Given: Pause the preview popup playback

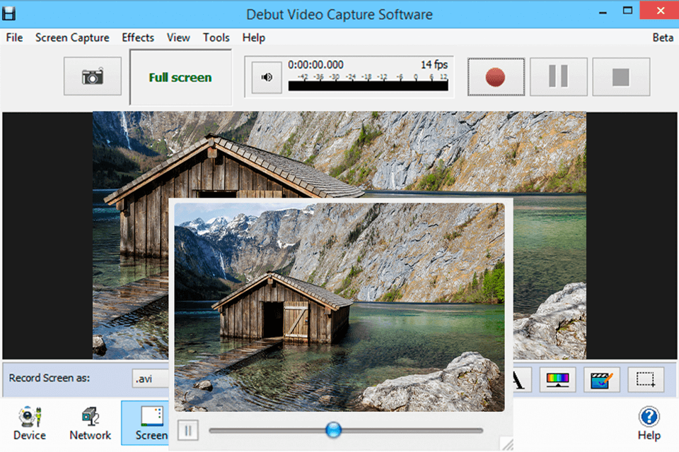Looking at the screenshot, I should coord(188,430).
